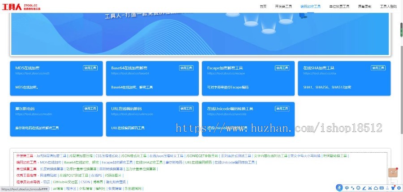Open the 在线SHA加密工具 footer link

click(x=149, y=162)
